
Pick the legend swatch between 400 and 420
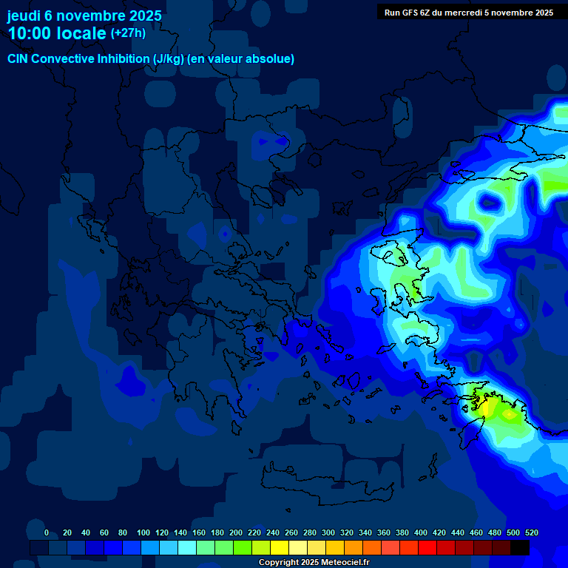click(427, 548)
